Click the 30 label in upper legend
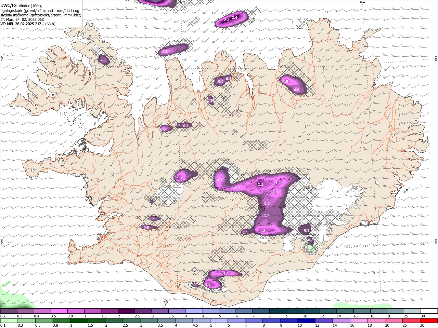Image resolution: width=438 pixels, height=328 pixels. click(x=423, y=316)
